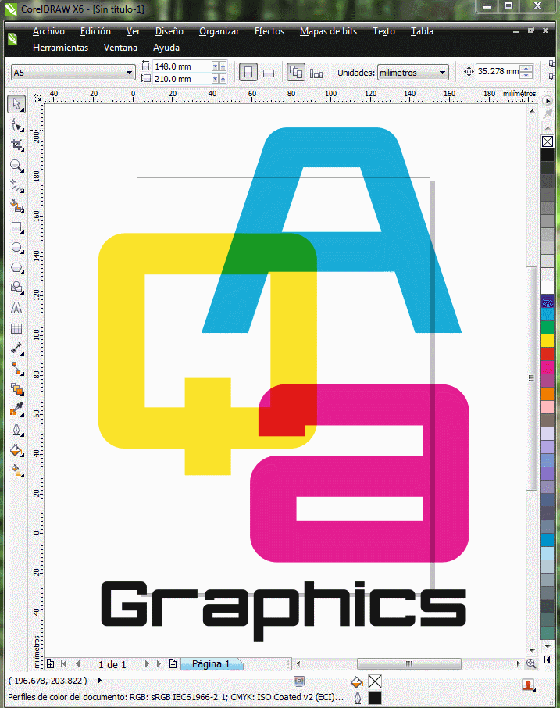Select the Pick tool
560x708 pixels.
click(x=16, y=104)
